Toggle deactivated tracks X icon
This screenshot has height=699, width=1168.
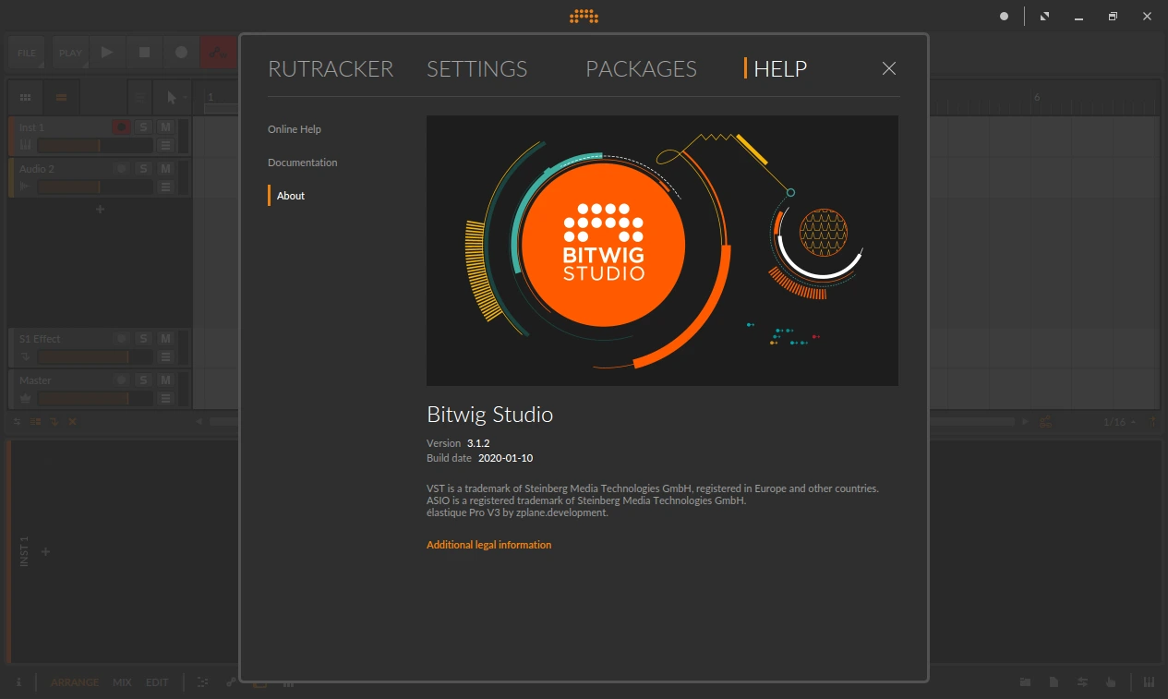point(72,421)
